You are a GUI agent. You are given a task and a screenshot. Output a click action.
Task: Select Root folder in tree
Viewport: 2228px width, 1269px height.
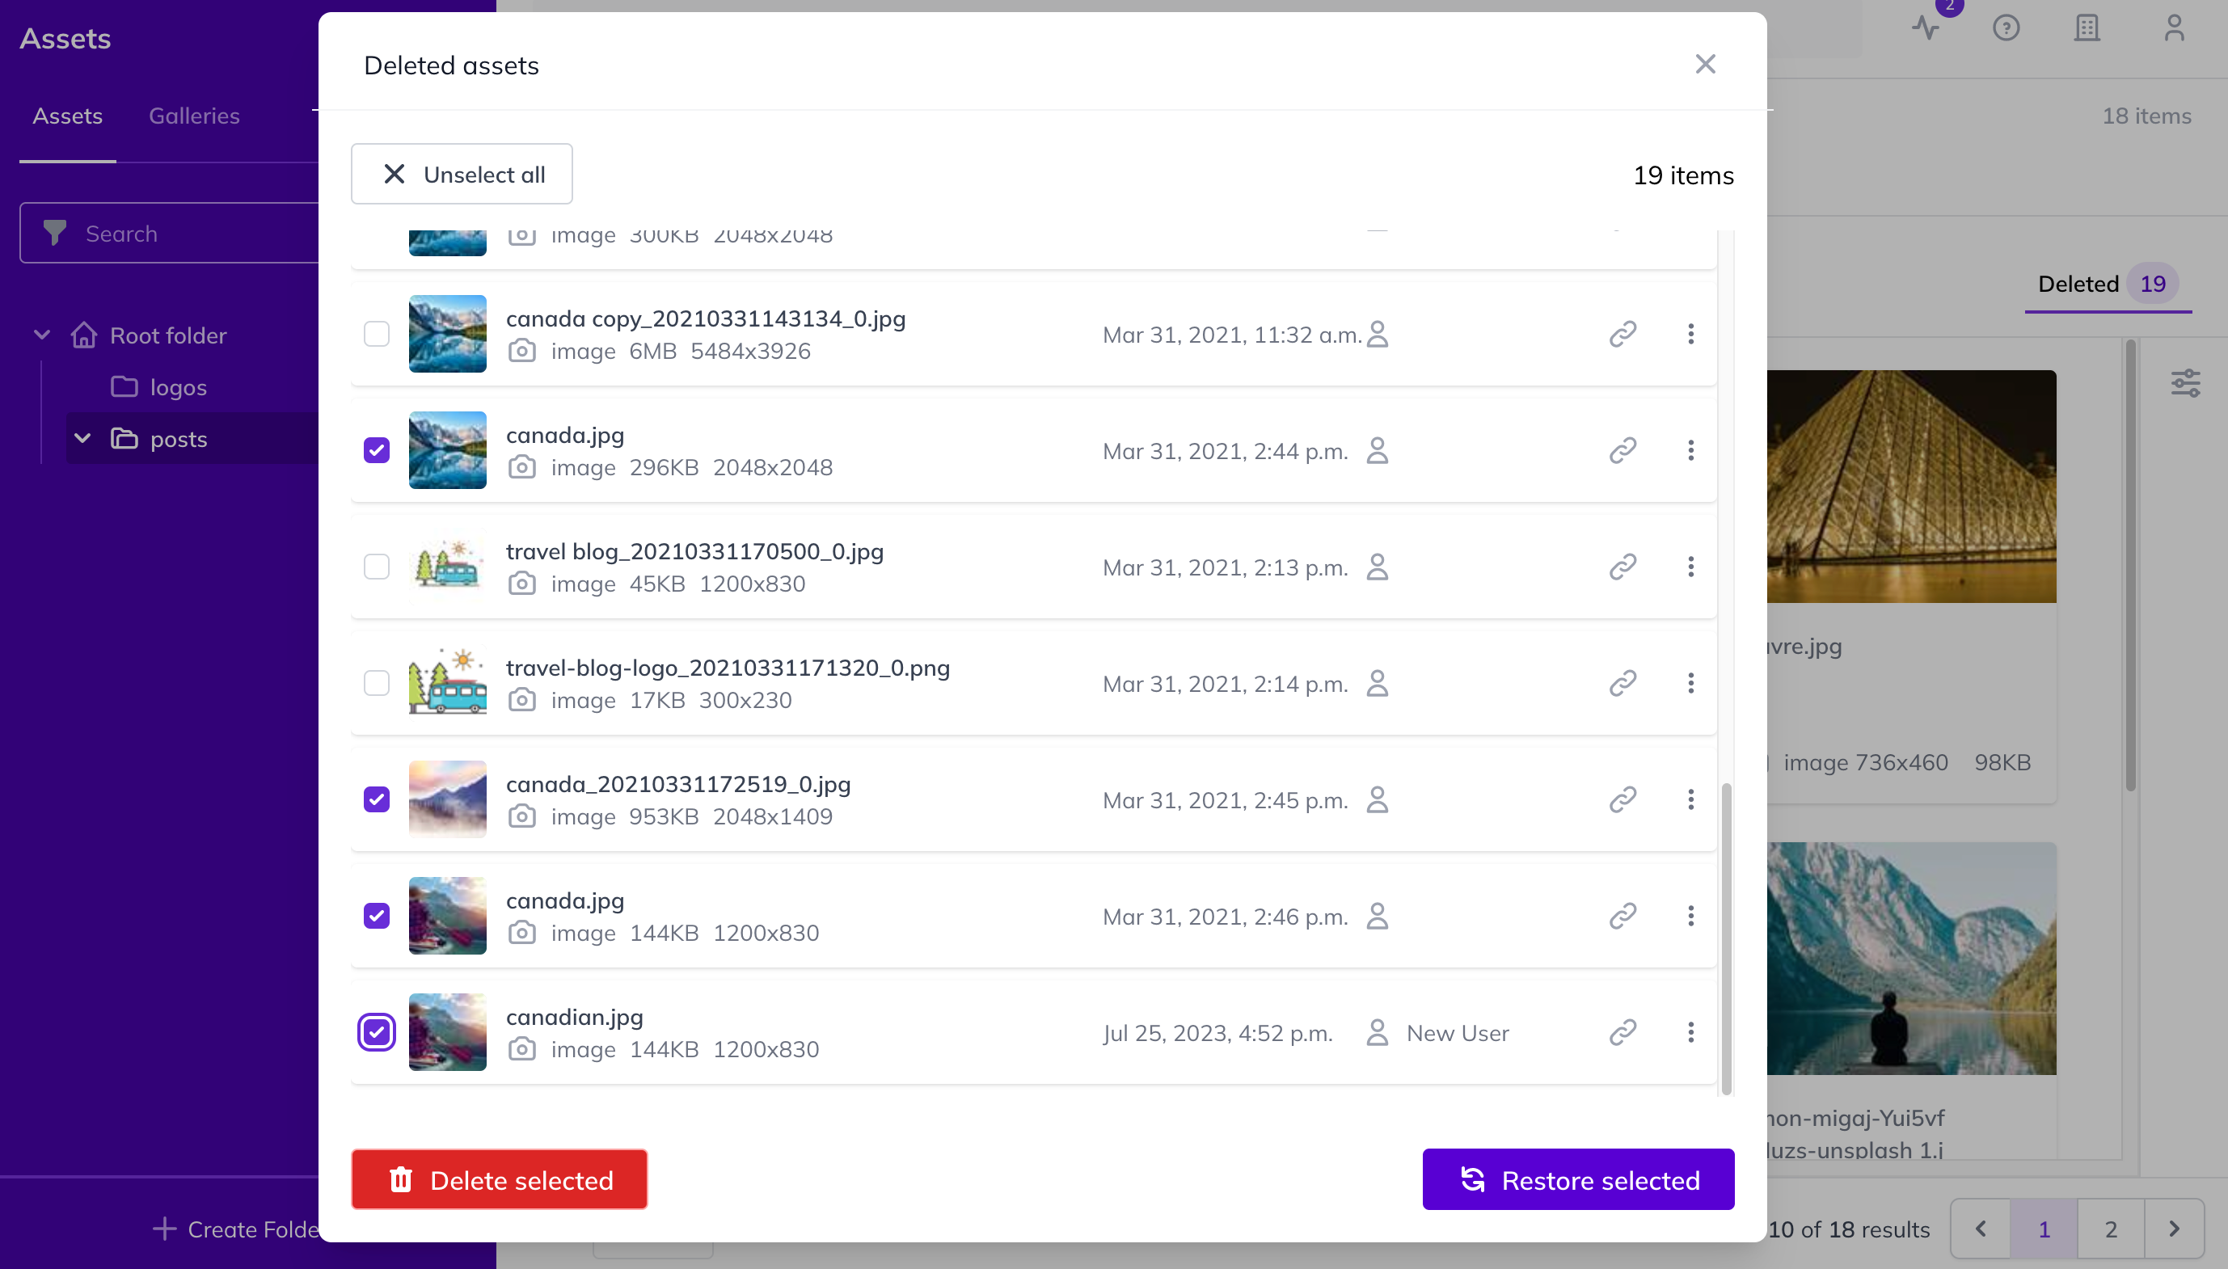coord(167,335)
